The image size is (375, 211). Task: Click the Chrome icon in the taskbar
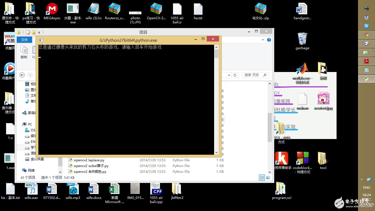click(366, 35)
